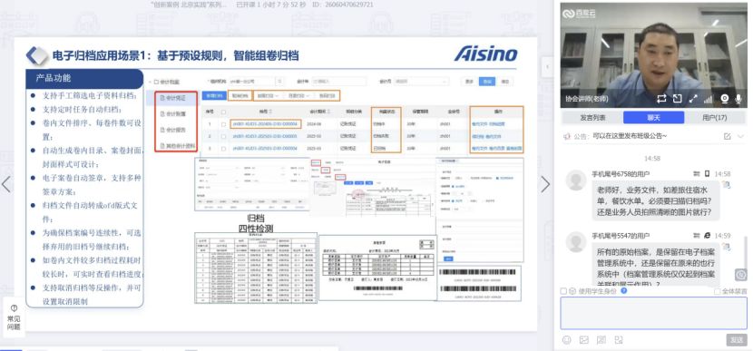Enable the 使用学生身份 checkbox

point(563,291)
